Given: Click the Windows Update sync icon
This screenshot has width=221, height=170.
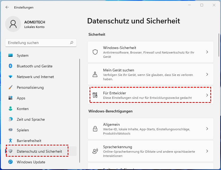Looking at the screenshot, I should 10,162.
